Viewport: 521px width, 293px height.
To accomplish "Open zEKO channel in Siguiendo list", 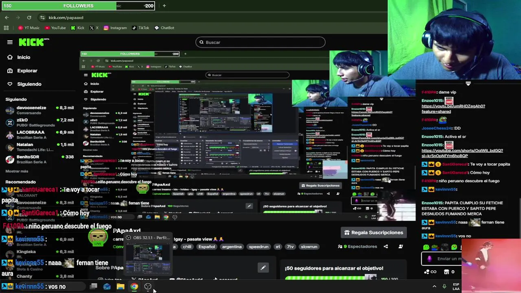I will [39, 122].
